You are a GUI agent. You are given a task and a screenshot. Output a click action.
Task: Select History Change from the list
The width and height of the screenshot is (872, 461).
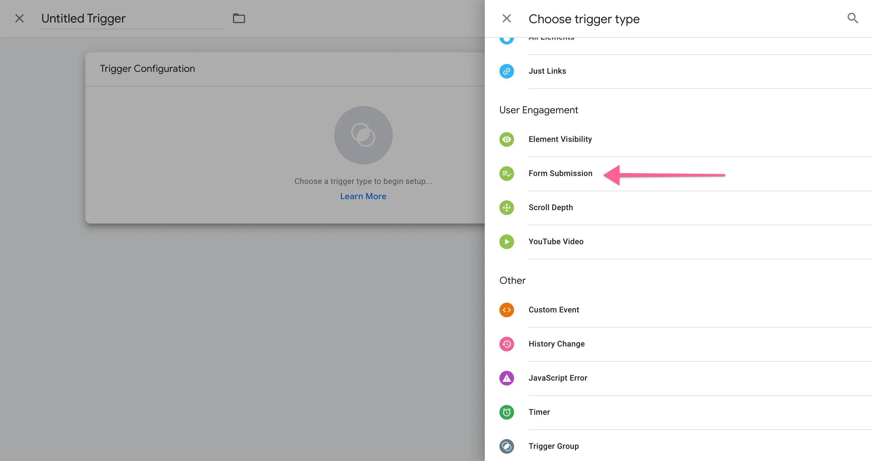click(x=556, y=344)
